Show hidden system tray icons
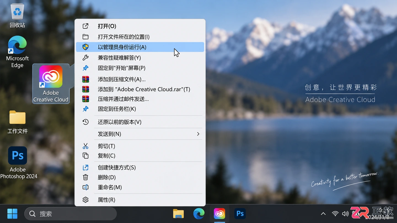The width and height of the screenshot is (397, 223). 323,214
